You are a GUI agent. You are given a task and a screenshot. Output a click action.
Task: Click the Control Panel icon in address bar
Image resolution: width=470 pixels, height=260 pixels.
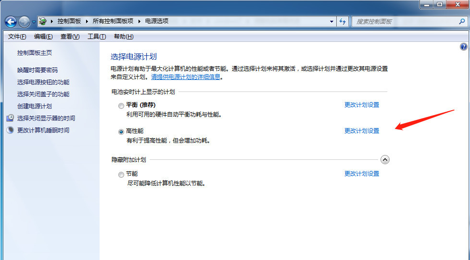click(x=43, y=21)
